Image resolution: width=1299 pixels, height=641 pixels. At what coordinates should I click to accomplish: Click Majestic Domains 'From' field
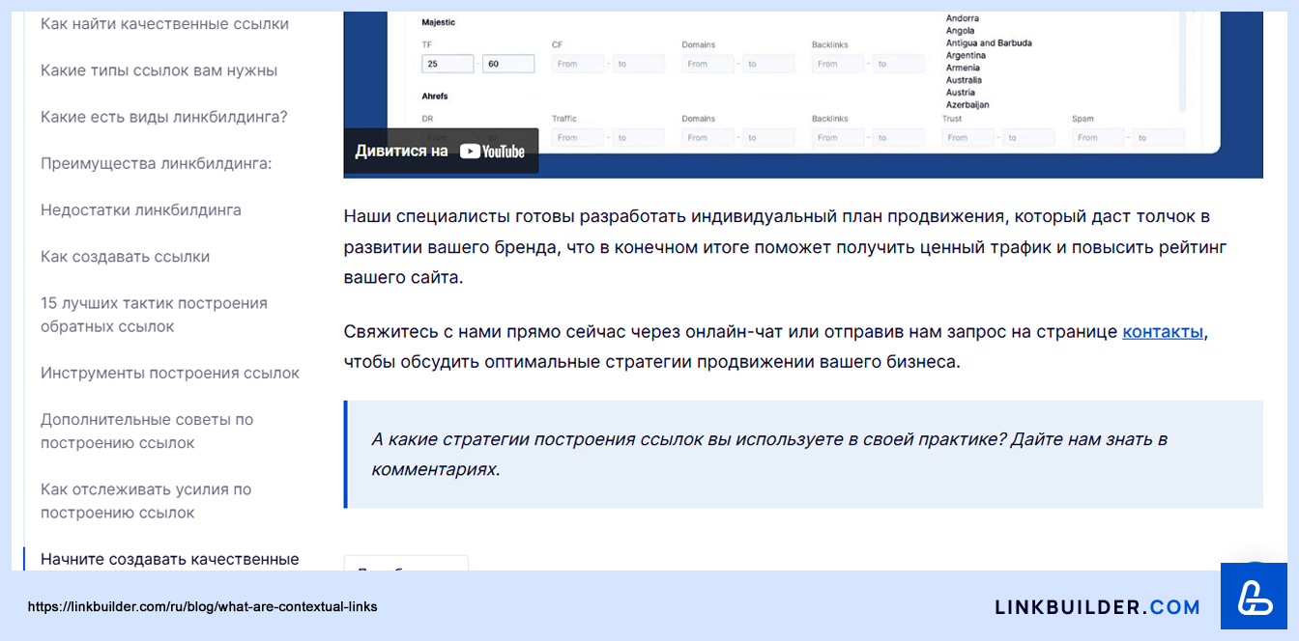(x=707, y=64)
